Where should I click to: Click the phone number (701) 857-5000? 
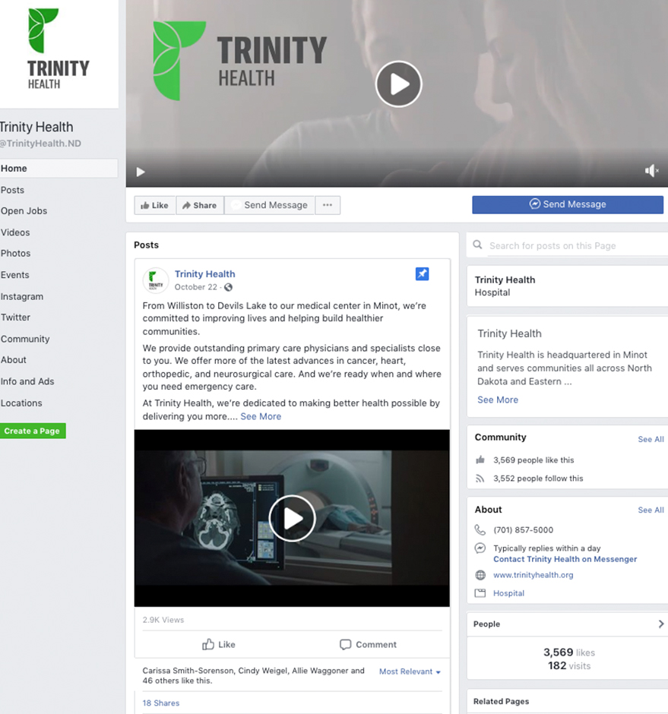pos(523,530)
